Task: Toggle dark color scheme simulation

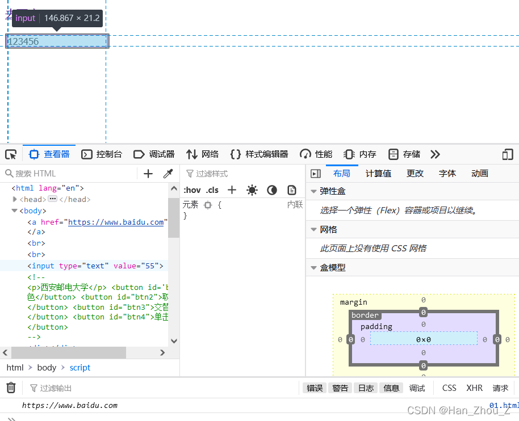Action: point(272,190)
